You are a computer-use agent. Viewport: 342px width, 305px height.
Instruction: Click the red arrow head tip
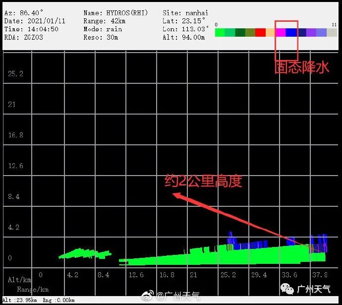174,194
